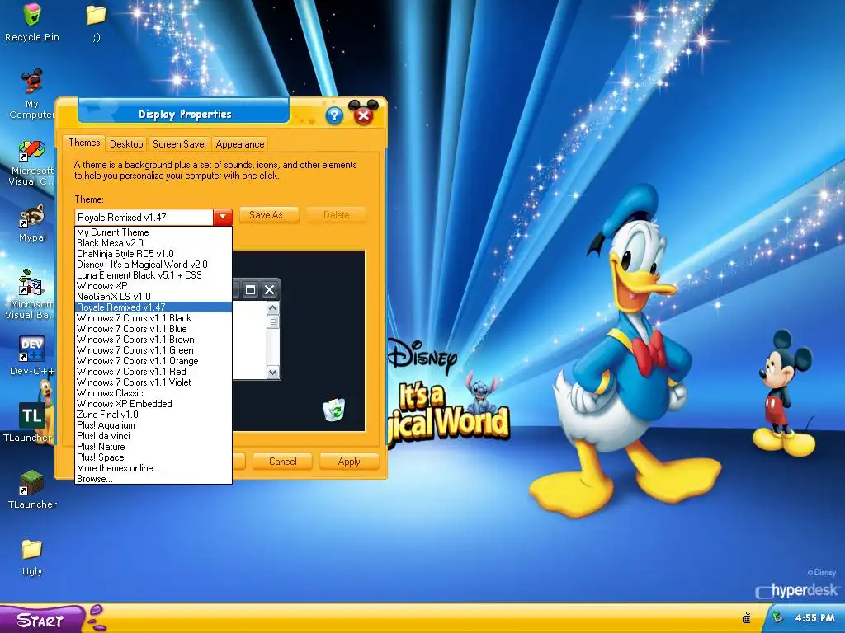Select the folder icon named ;)
The width and height of the screenshot is (845, 633).
coord(96,15)
